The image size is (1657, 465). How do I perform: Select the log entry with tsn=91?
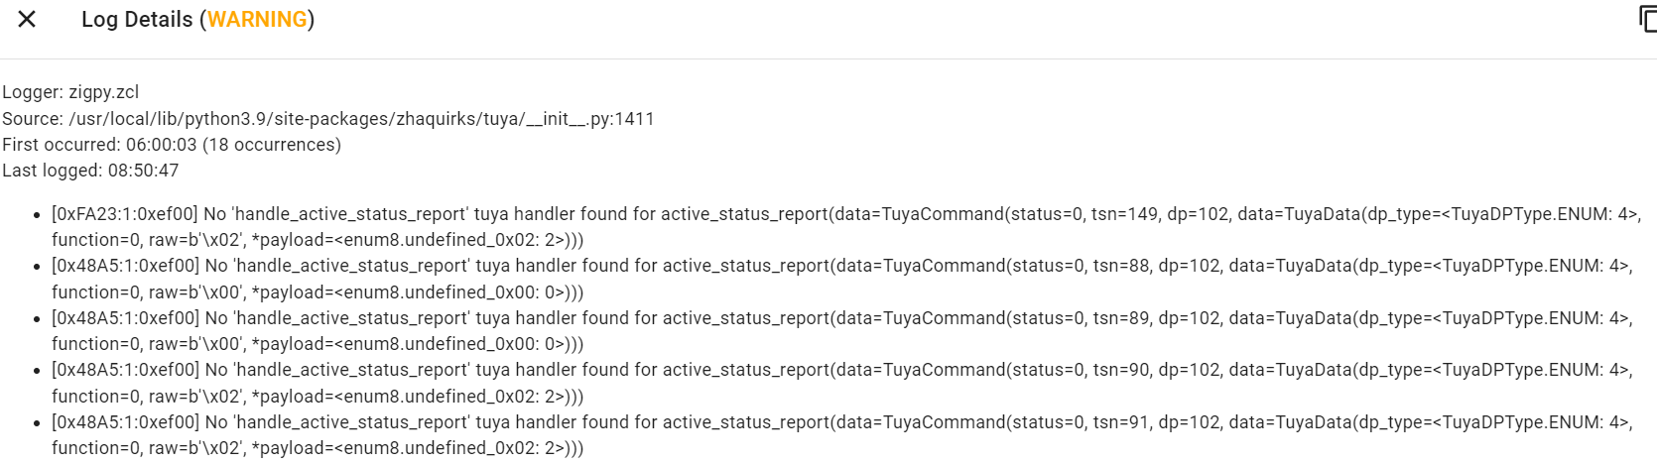pos(842,435)
